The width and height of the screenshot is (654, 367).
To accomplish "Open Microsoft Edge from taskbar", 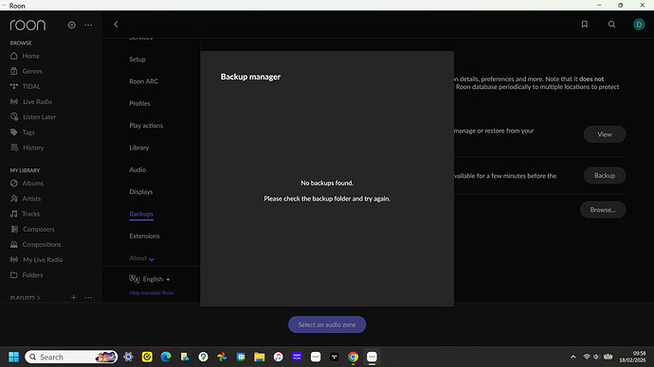I will pos(166,357).
